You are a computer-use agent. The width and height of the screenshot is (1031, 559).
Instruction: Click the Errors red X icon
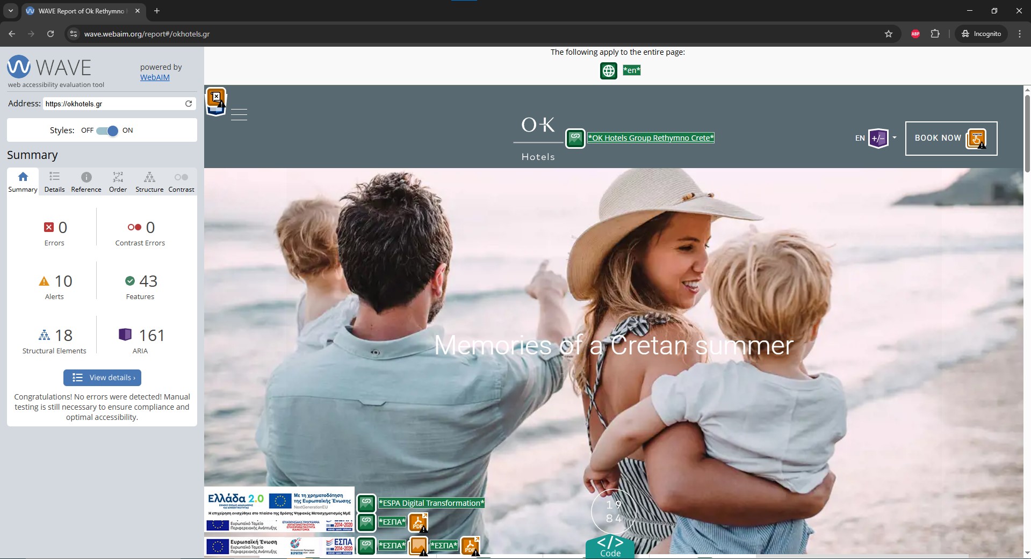(x=49, y=227)
